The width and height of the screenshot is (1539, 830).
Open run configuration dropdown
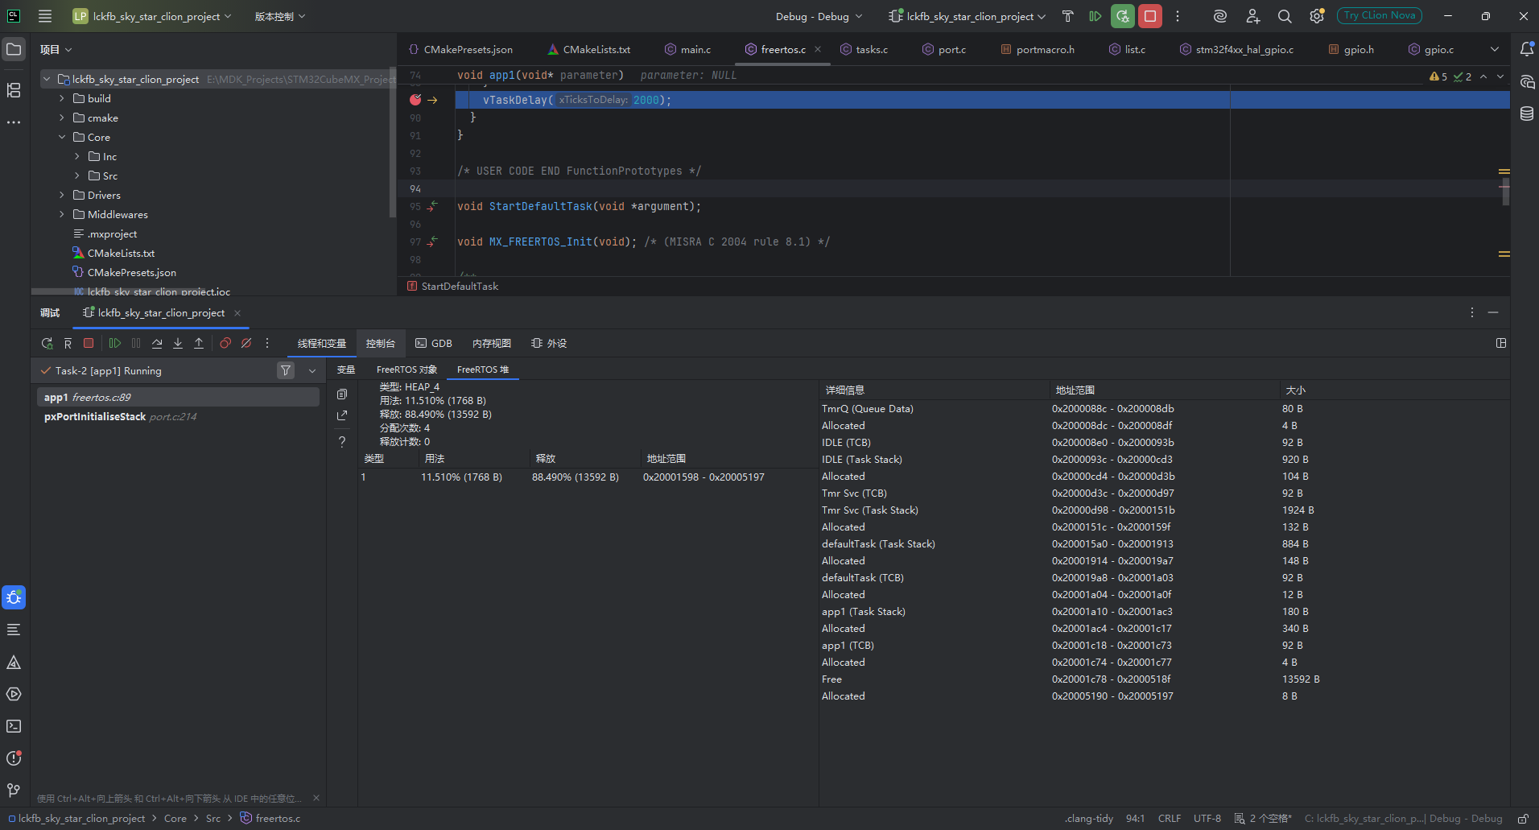coord(967,16)
